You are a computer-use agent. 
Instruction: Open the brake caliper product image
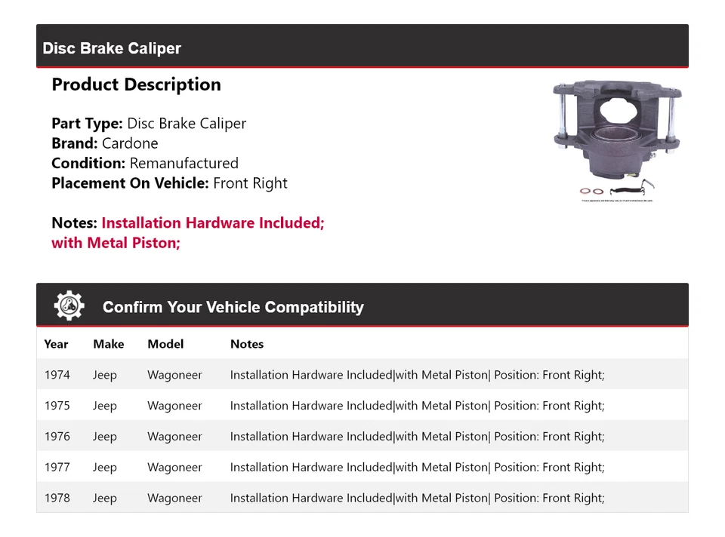[x=616, y=140]
